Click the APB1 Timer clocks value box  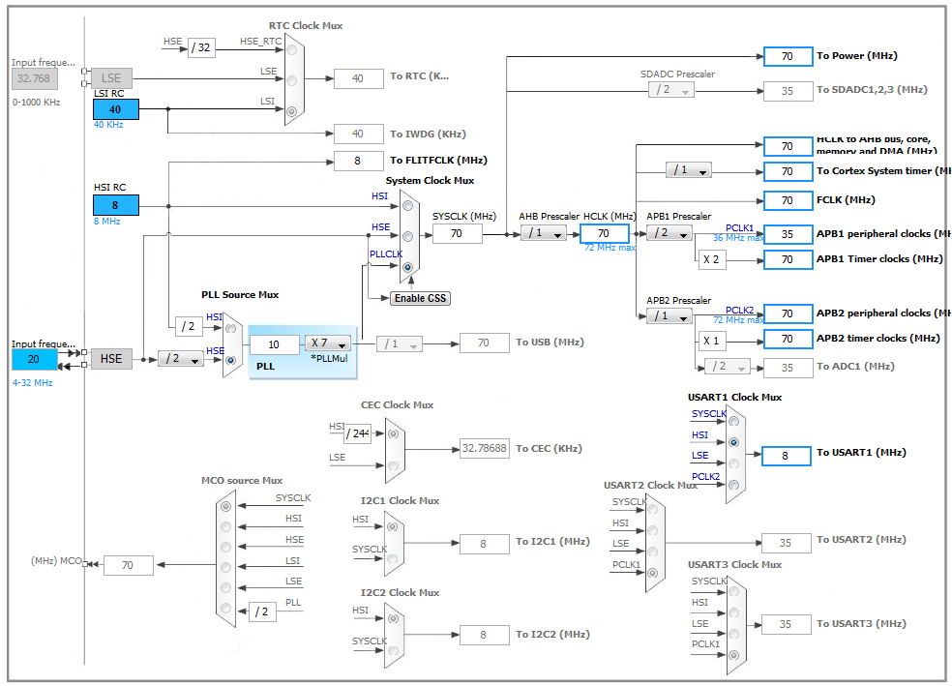pyautogui.click(x=788, y=260)
